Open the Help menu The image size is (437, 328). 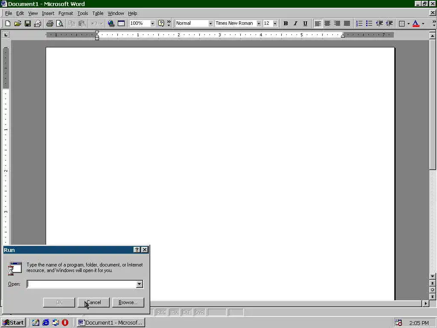(133, 13)
